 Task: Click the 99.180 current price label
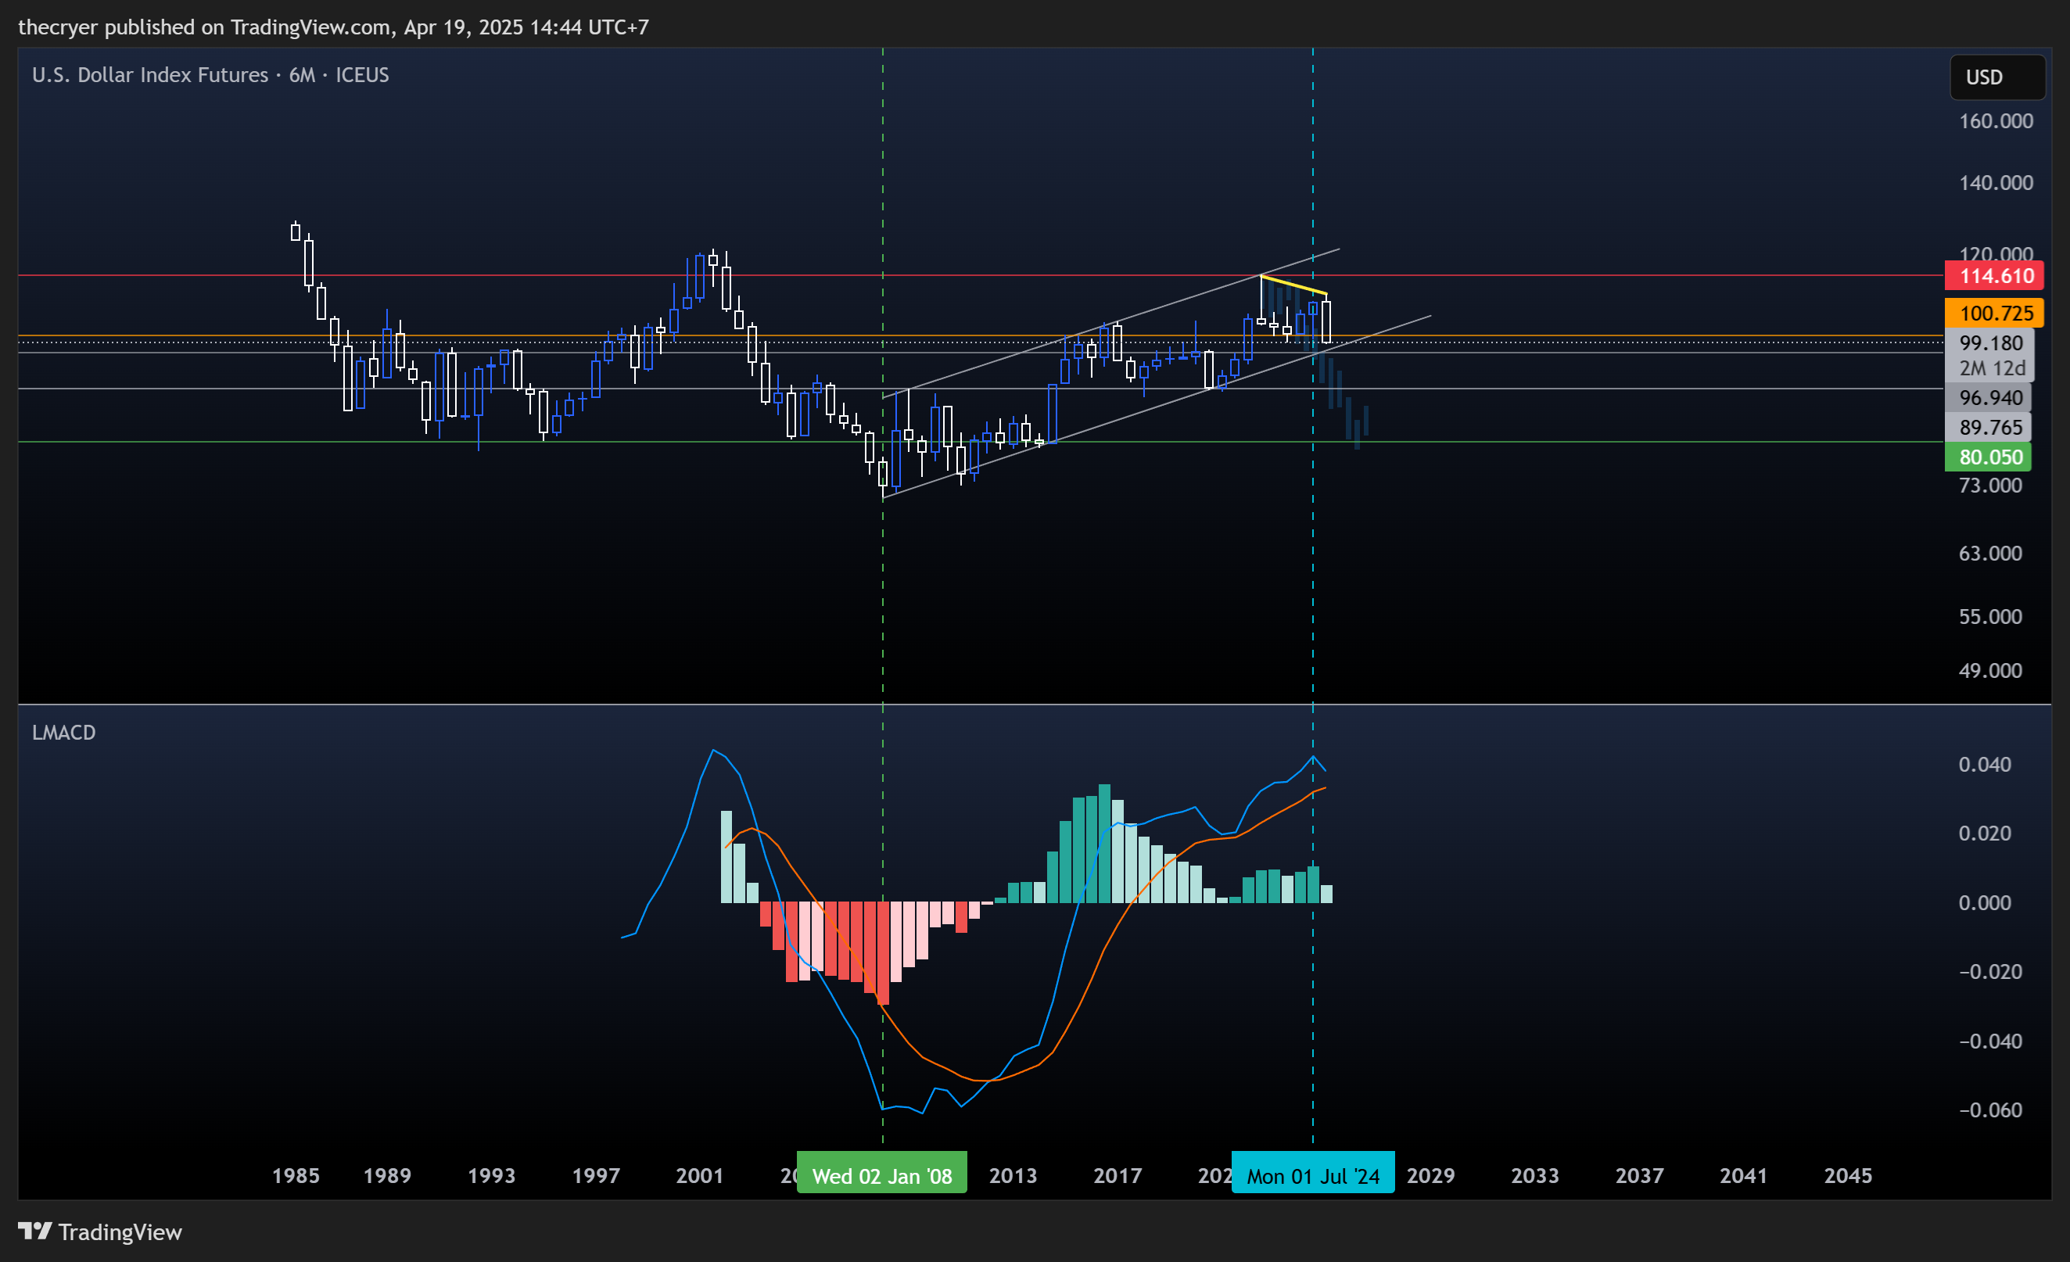(1989, 342)
